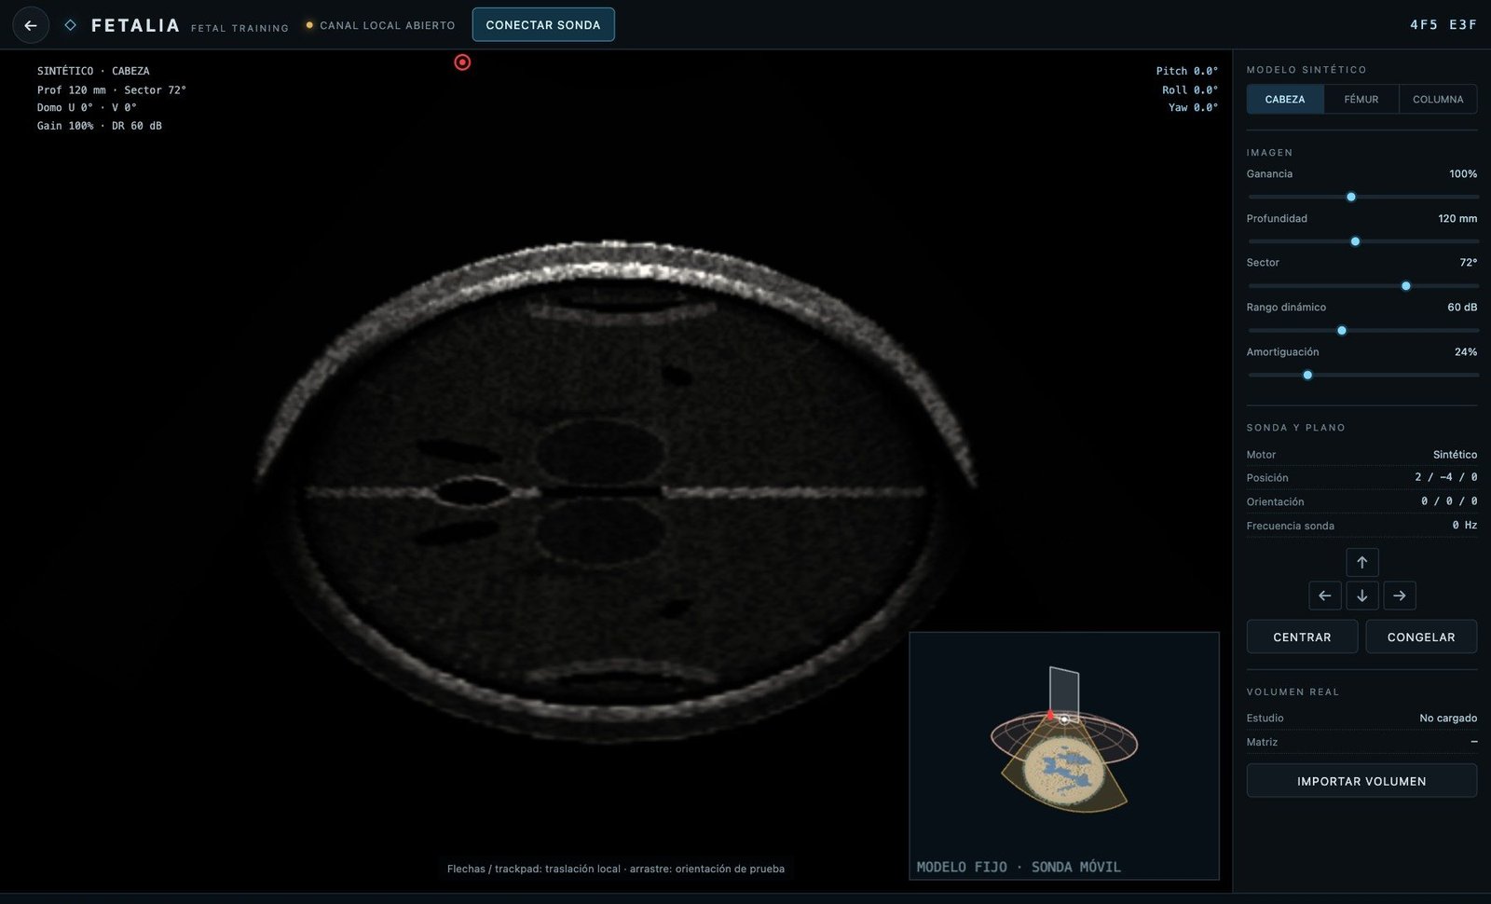Click the '0 Hz' probe frequency value
The image size is (1491, 904).
coord(1464,525)
